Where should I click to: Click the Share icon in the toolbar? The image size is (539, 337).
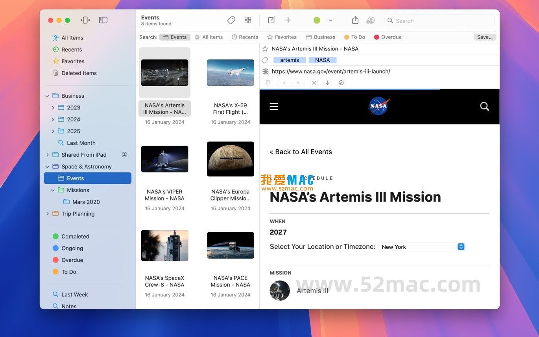pos(354,20)
